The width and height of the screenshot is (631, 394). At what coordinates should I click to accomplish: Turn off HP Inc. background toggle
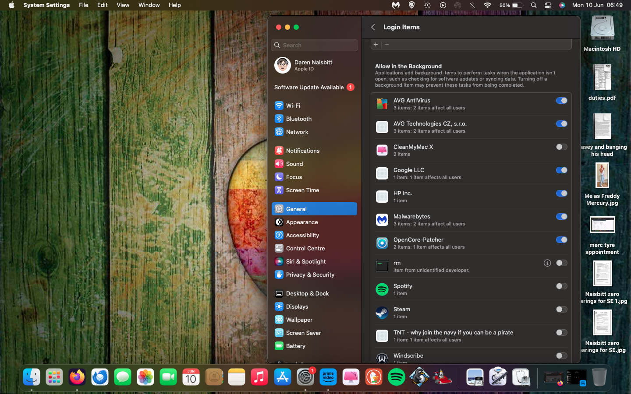tap(562, 193)
